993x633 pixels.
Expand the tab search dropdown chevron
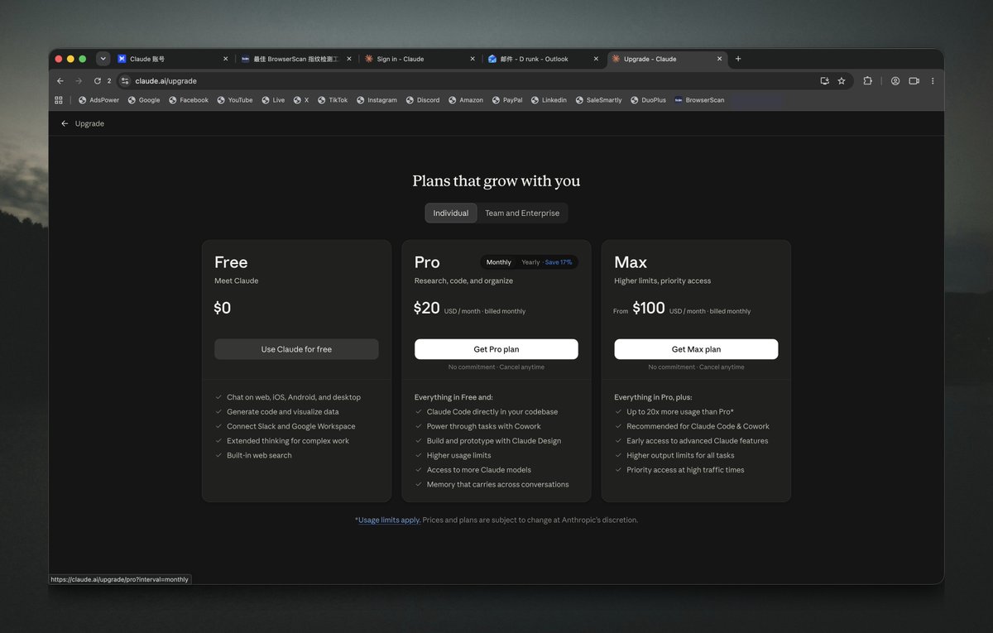pyautogui.click(x=103, y=59)
